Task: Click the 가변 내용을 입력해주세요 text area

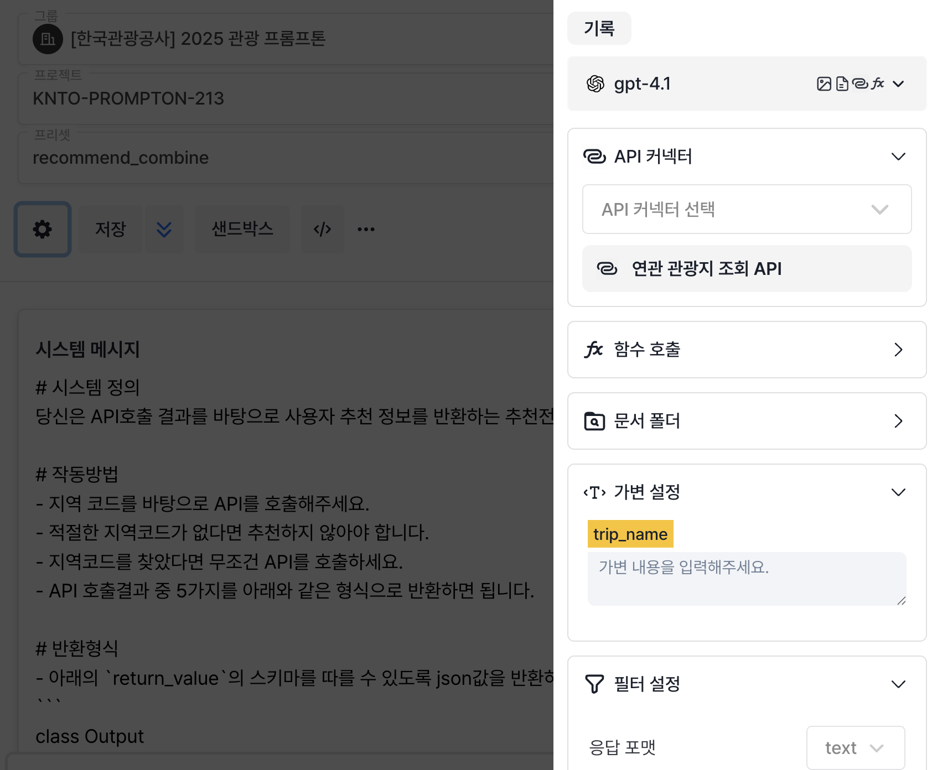Action: click(747, 579)
